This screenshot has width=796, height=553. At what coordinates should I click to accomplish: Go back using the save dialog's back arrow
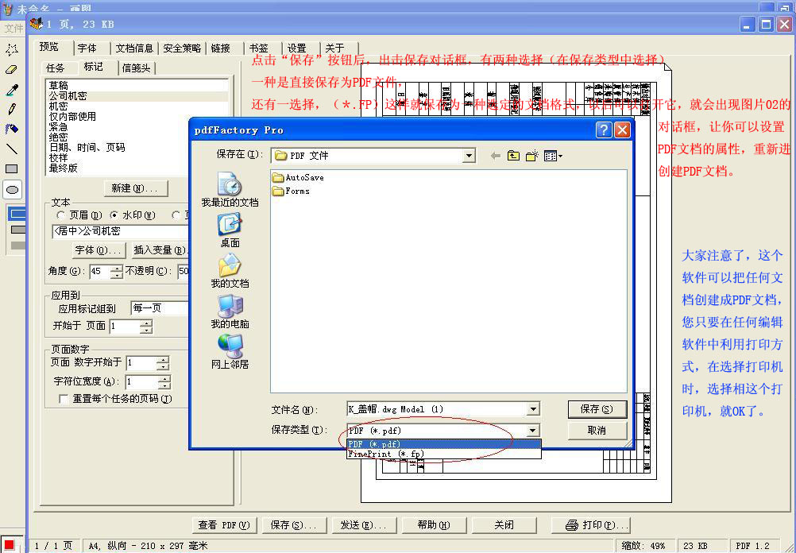[x=496, y=156]
